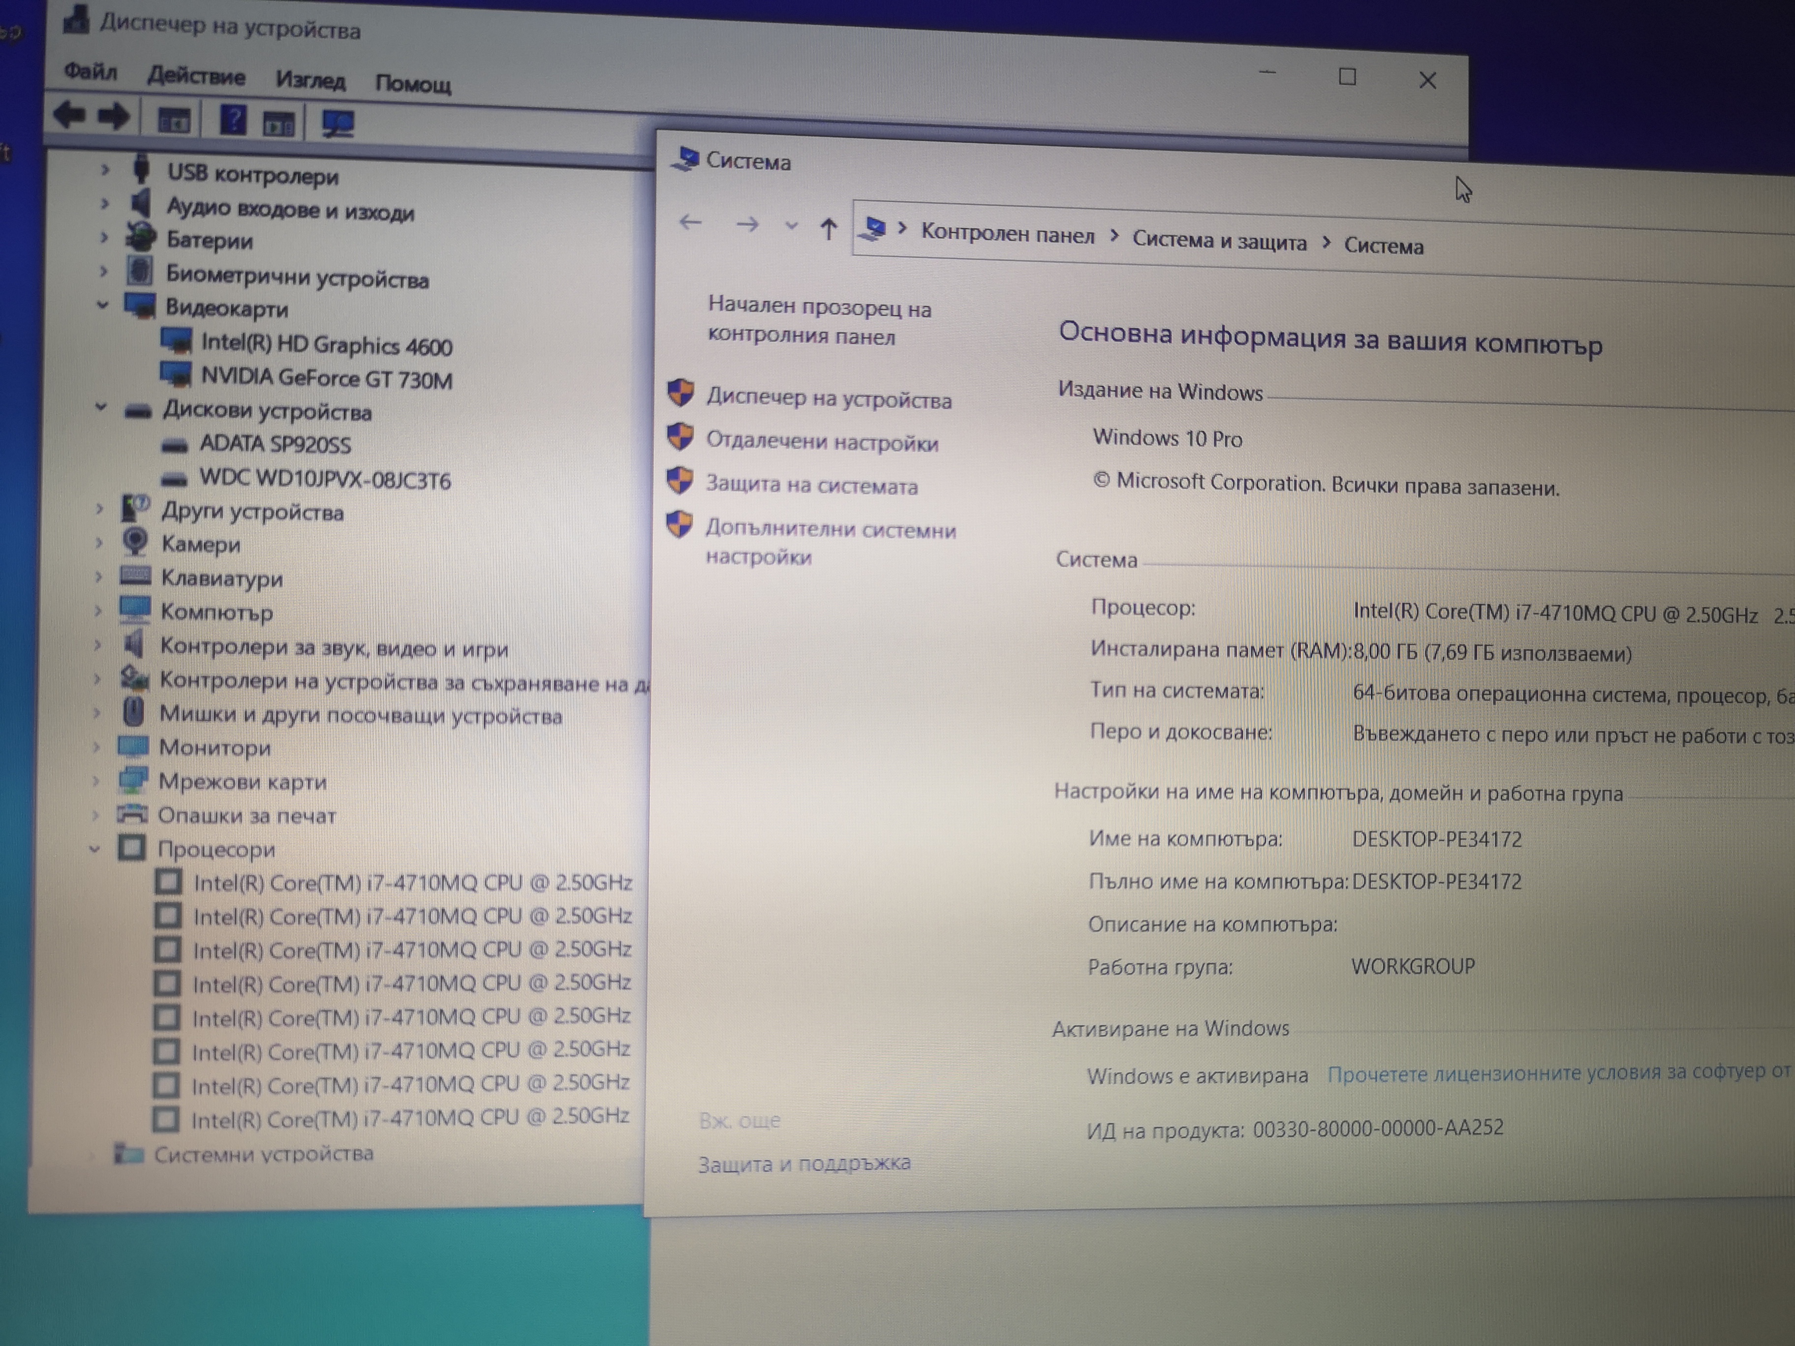
Task: Open Отдалечени настройки link
Action: coord(822,441)
